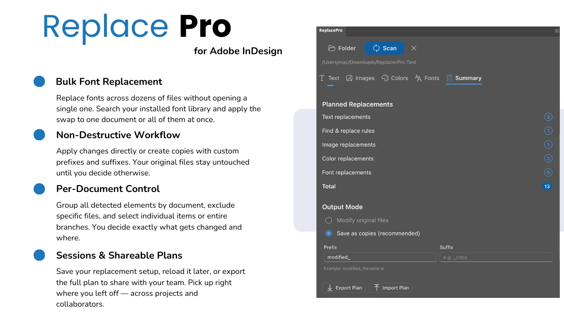Focus the Suffix input field
Image resolution: width=564 pixels, height=331 pixels.
496,257
